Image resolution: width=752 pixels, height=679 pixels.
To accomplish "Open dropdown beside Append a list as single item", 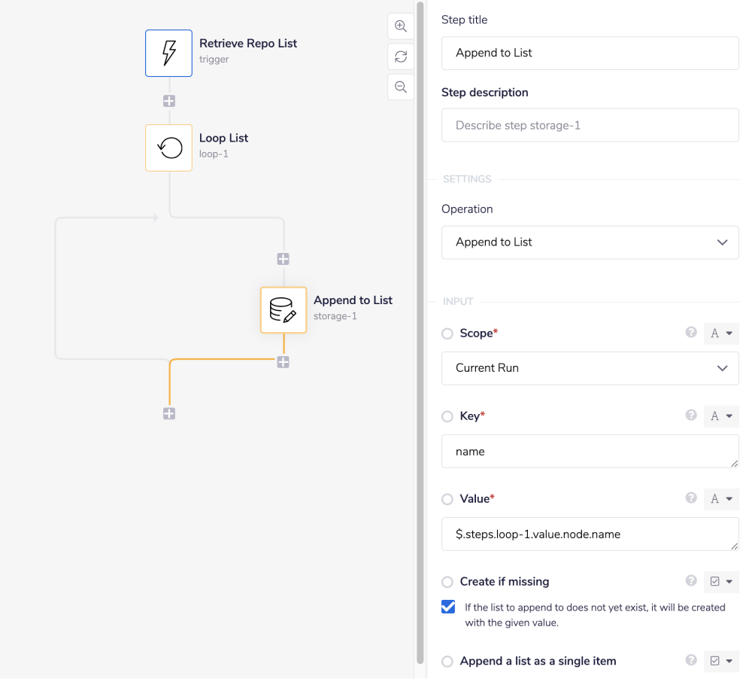I will click(721, 660).
